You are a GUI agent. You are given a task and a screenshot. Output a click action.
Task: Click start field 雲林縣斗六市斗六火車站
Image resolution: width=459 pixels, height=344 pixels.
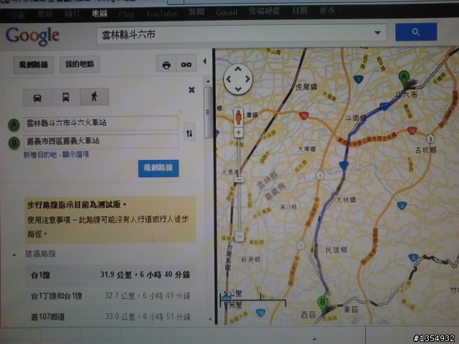[x=100, y=123]
